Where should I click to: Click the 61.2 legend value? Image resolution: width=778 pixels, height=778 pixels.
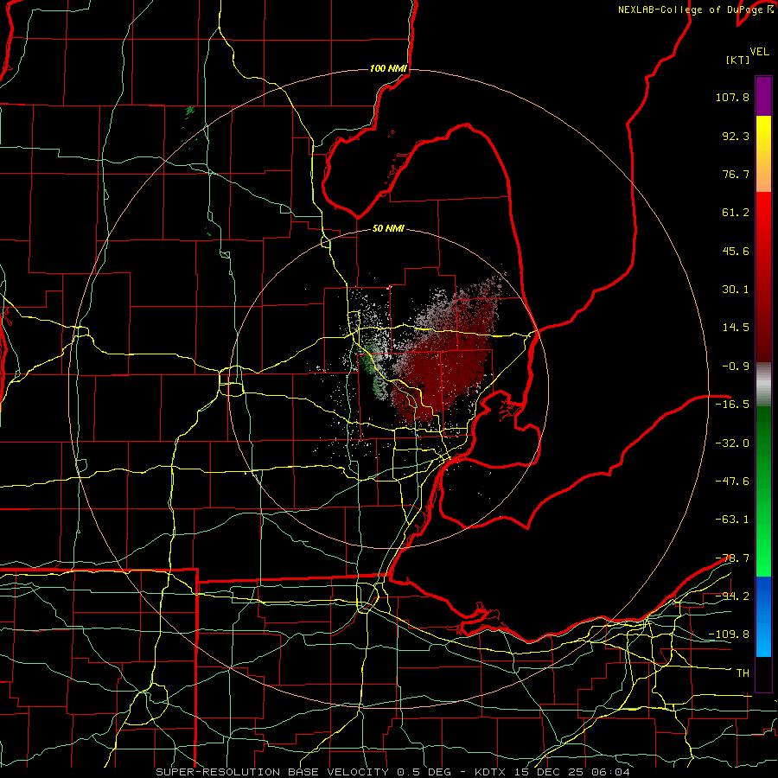coord(736,213)
